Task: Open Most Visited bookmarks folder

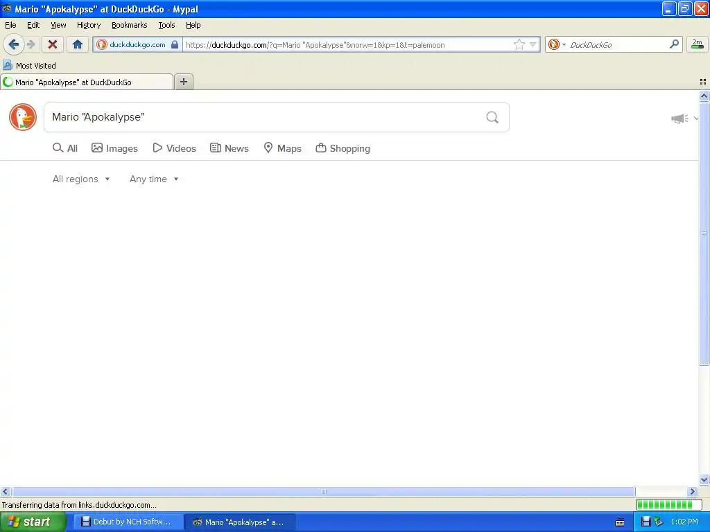Action: [x=30, y=66]
